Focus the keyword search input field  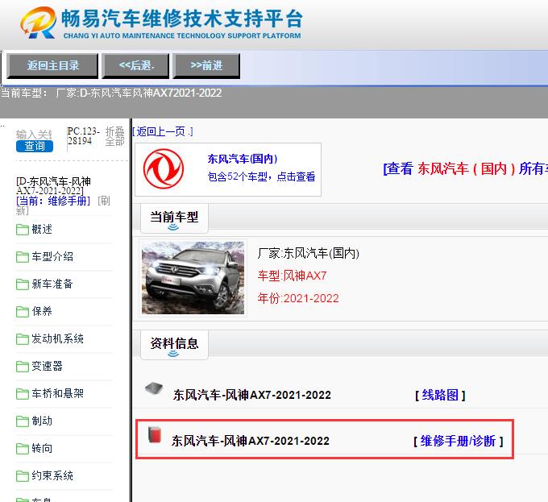34,135
